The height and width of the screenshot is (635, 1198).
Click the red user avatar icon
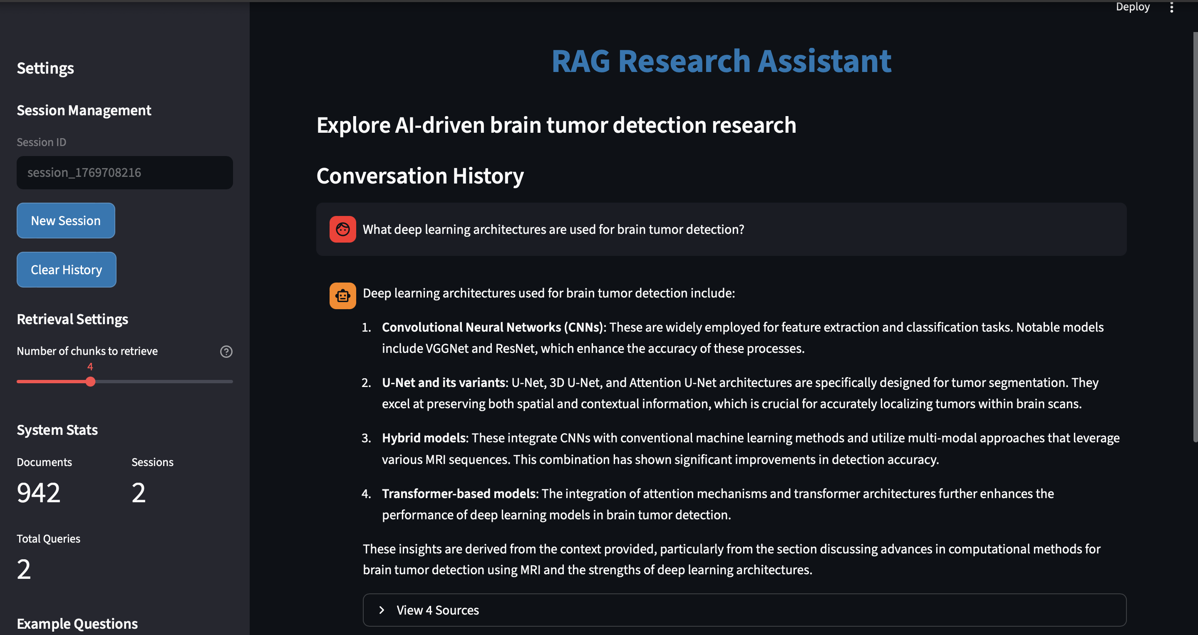pos(343,229)
